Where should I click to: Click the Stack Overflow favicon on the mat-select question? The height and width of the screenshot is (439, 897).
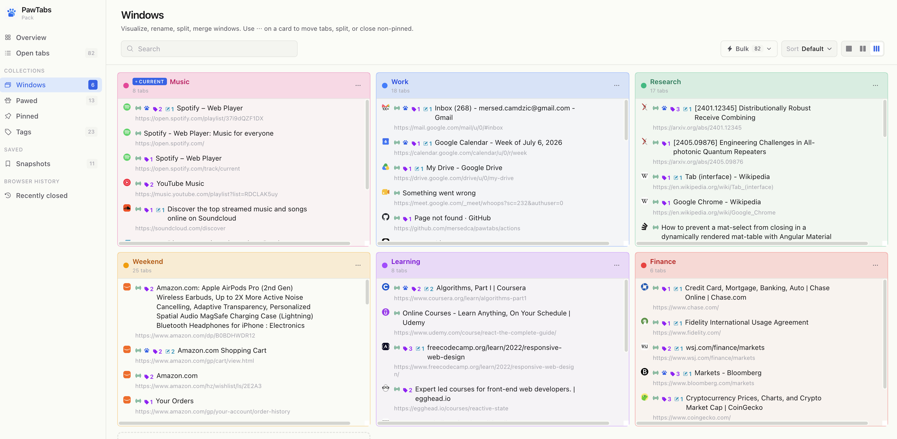point(645,226)
